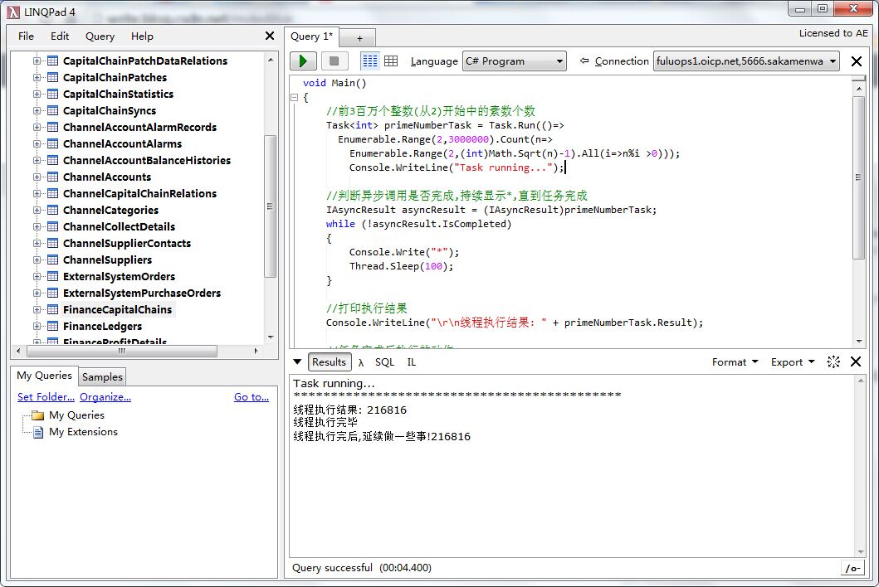The height and width of the screenshot is (587, 879).
Task: Stop query execution with the Stop button
Action: 335,61
